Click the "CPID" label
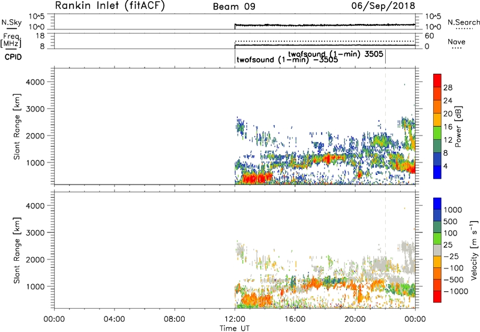Image resolution: width=480 pixels, height=332 pixels. click(x=13, y=57)
